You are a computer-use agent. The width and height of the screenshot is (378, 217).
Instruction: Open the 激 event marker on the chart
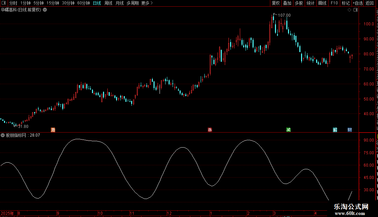click(x=53, y=130)
